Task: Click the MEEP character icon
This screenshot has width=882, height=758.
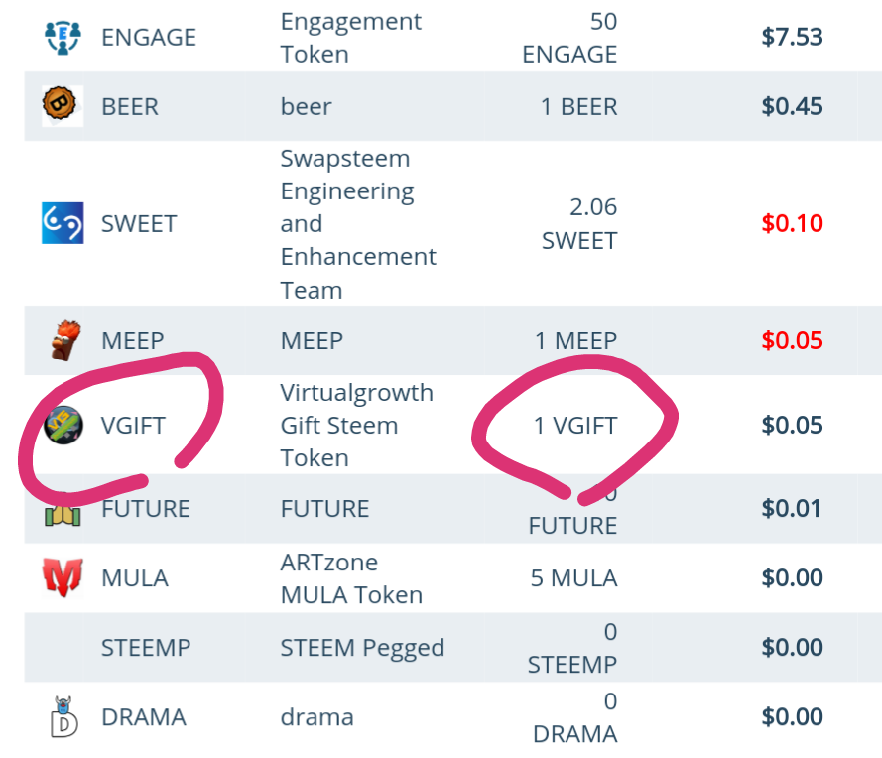Action: point(65,340)
